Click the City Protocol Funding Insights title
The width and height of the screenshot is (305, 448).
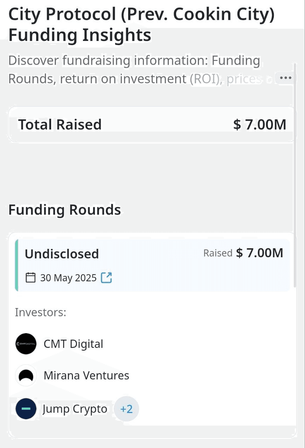pyautogui.click(x=141, y=24)
